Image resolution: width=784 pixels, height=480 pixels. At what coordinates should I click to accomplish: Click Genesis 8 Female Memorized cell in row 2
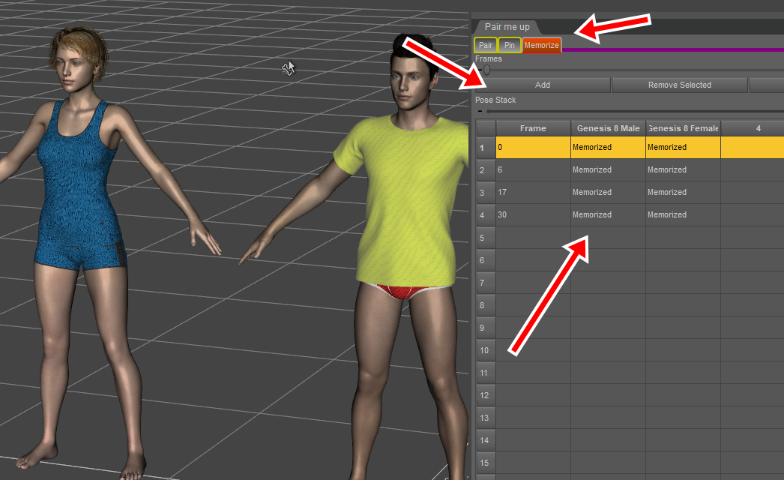pyautogui.click(x=683, y=169)
